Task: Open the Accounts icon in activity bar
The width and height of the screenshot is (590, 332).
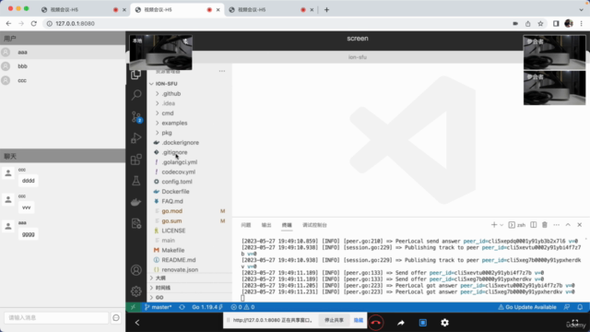Action: pos(136,270)
